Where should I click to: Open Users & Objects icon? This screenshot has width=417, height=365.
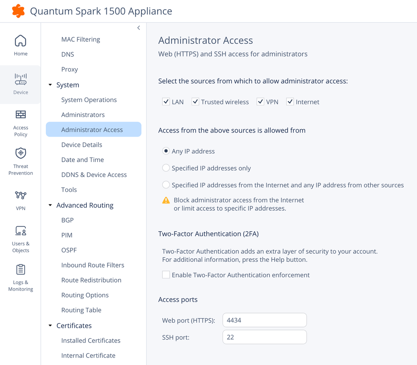pos(20,231)
